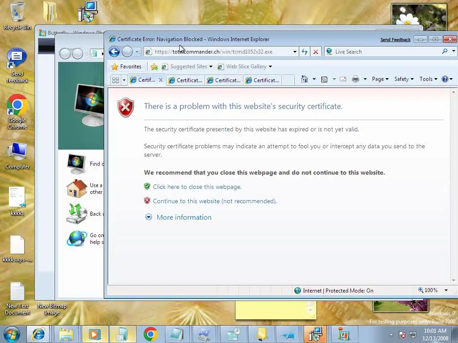The image size is (458, 343).
Task: Click the Help question mark icon
Action: pos(445,79)
